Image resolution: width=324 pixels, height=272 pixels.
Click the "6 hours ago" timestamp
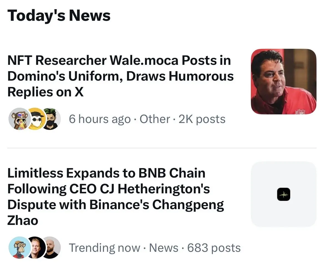point(100,119)
